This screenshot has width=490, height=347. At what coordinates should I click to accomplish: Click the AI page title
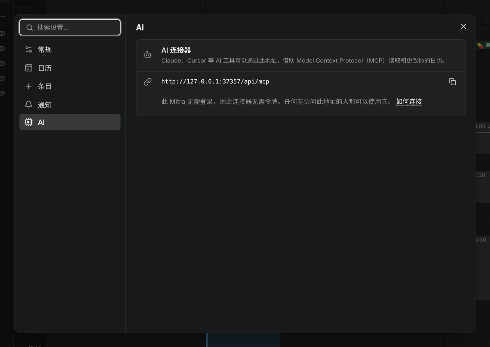140,27
